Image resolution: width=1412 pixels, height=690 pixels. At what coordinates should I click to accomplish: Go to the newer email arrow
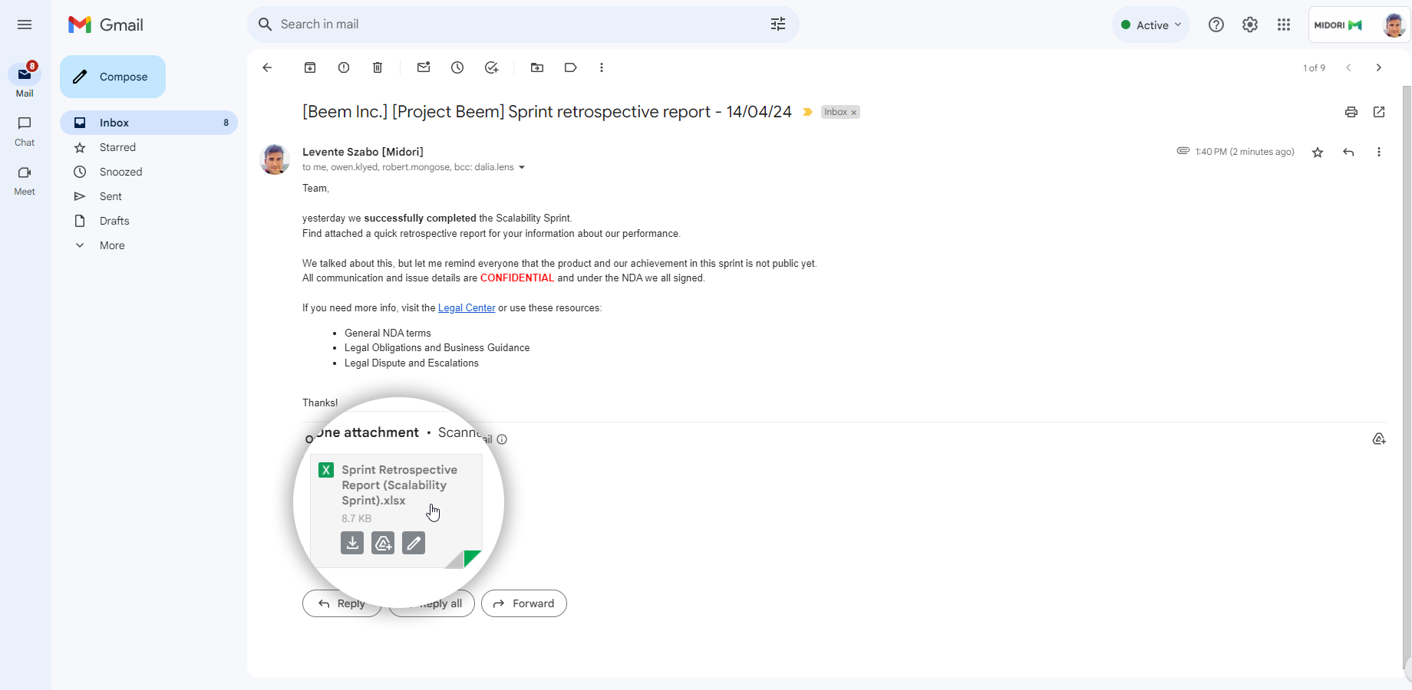click(1348, 67)
